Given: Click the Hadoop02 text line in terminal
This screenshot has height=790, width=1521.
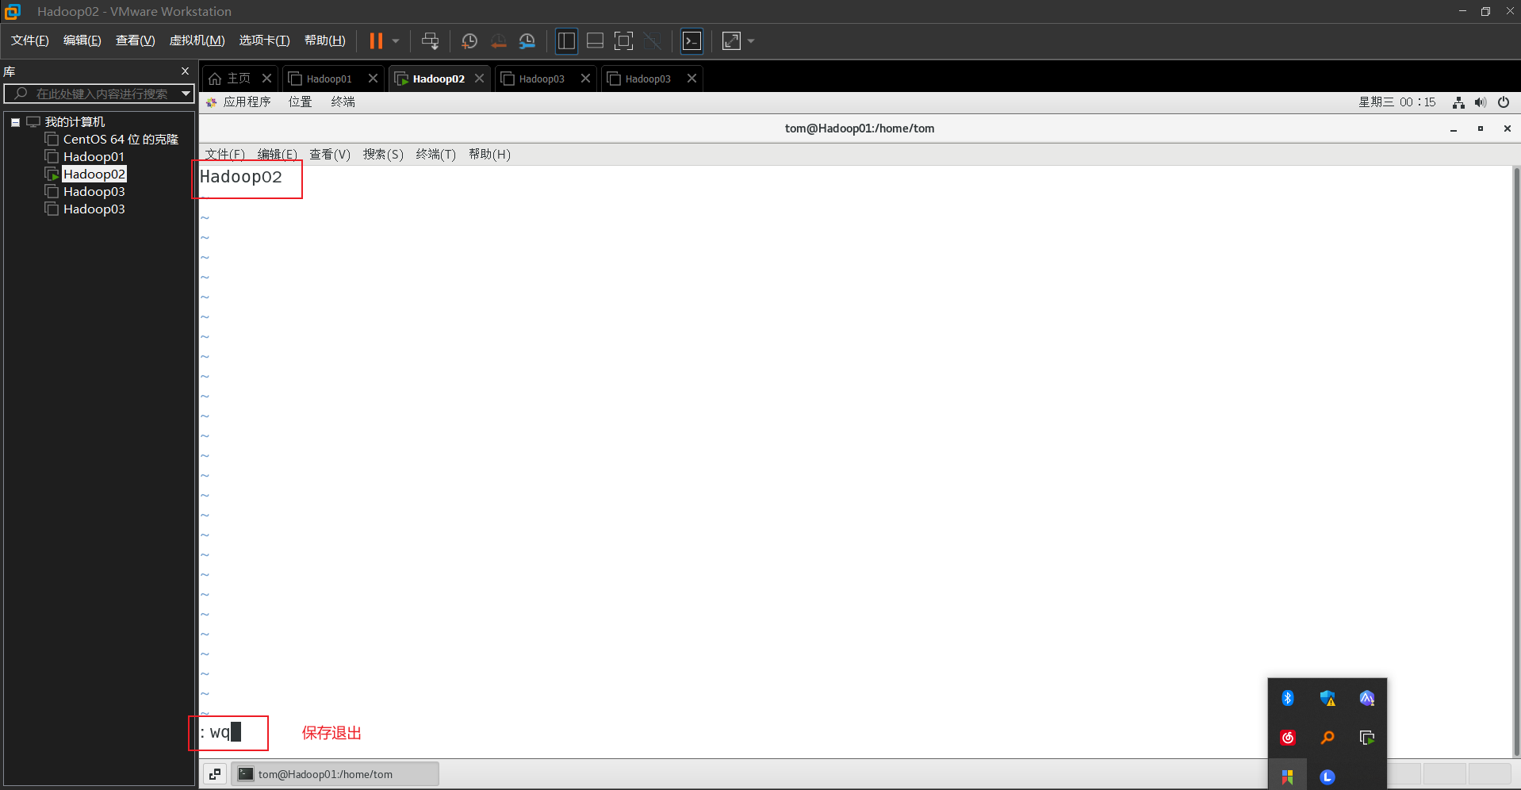Looking at the screenshot, I should [241, 177].
